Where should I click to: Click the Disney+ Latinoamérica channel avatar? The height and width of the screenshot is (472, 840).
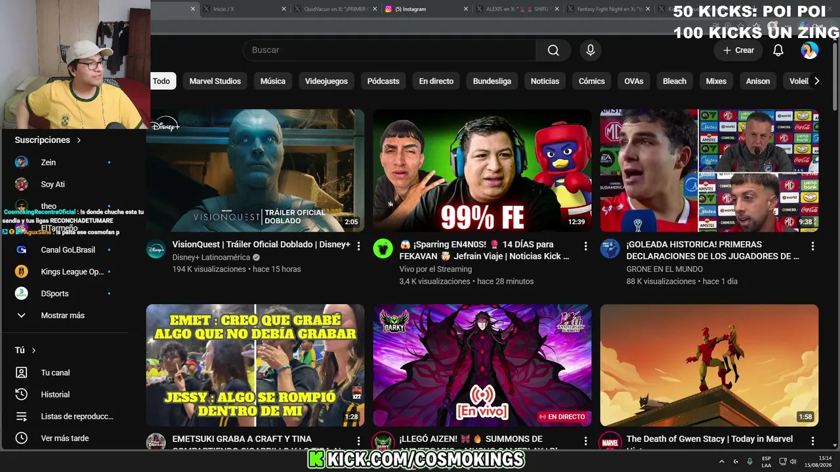(156, 248)
